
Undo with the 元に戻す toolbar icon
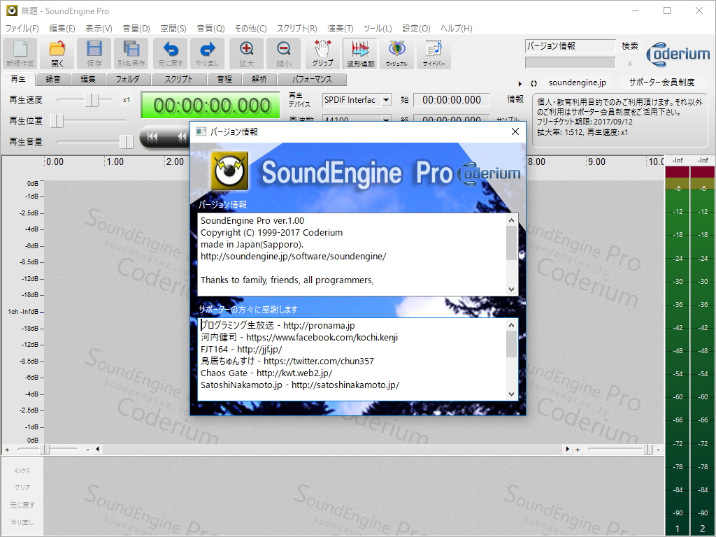(x=170, y=53)
